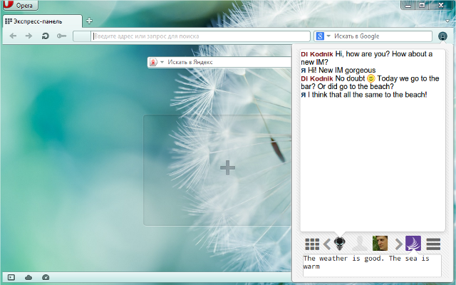The height and width of the screenshot is (285, 456).
Task: Show next contacts with right chevron
Action: [x=398, y=243]
